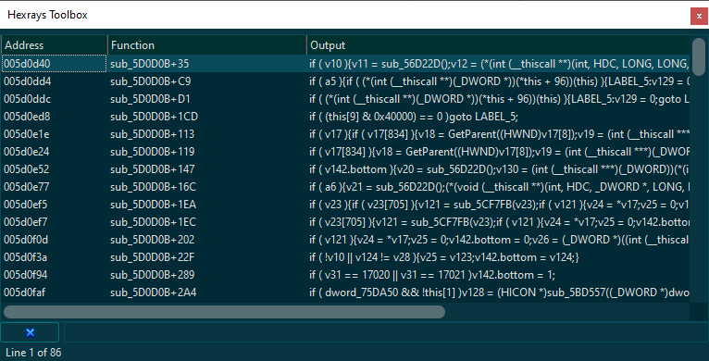Click function cell sub_5D0D0B+2A4
This screenshot has width=709, height=361.
coord(154,293)
